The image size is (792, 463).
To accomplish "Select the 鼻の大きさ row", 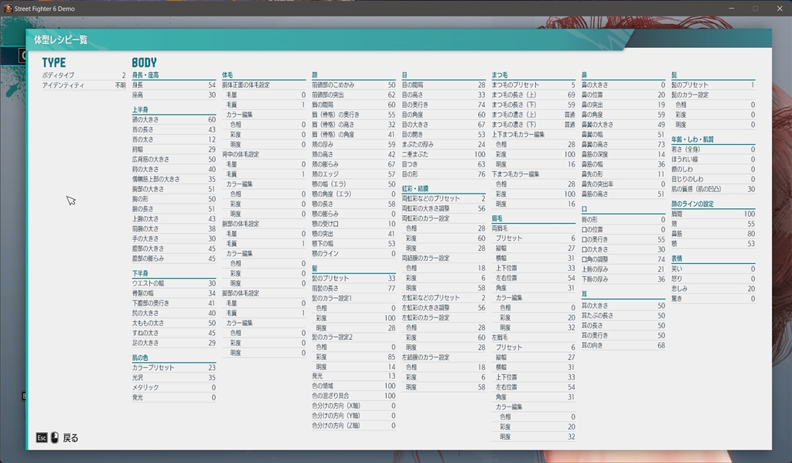I will (623, 85).
